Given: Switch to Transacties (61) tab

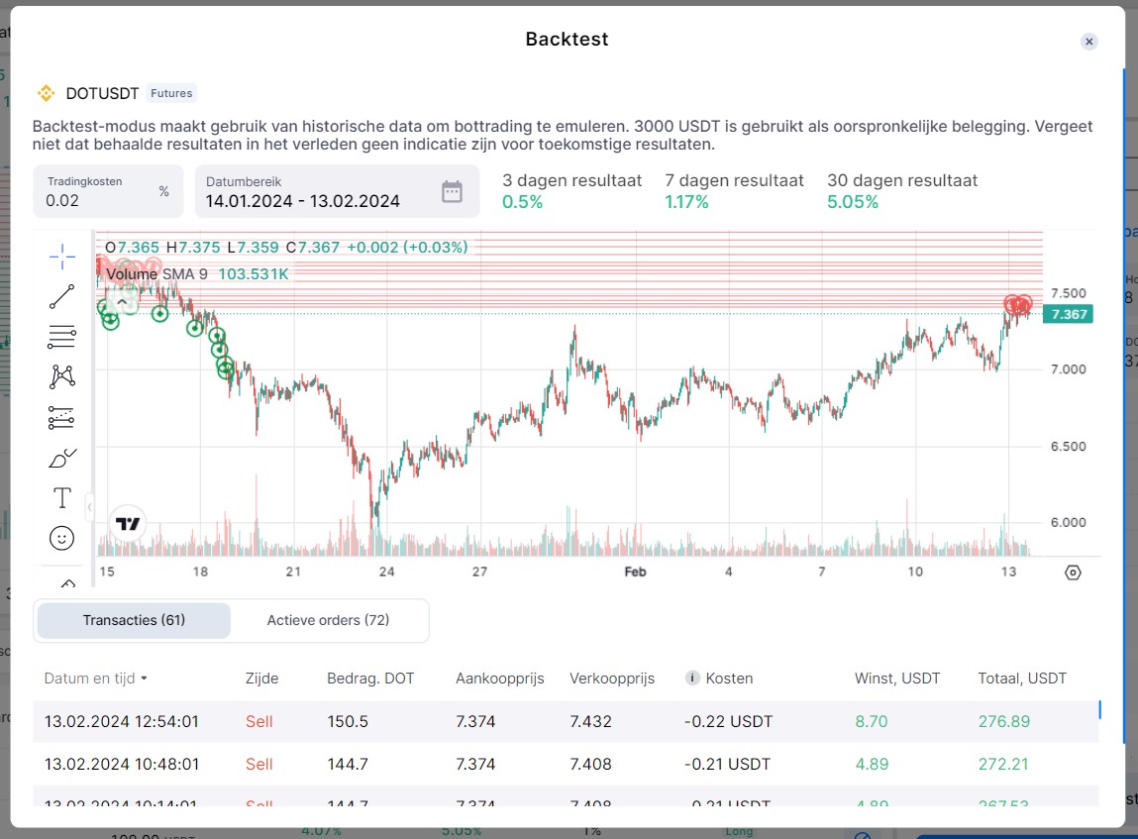Looking at the screenshot, I should coord(134,620).
